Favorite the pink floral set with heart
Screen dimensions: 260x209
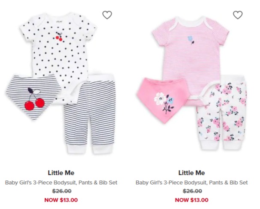click(238, 15)
